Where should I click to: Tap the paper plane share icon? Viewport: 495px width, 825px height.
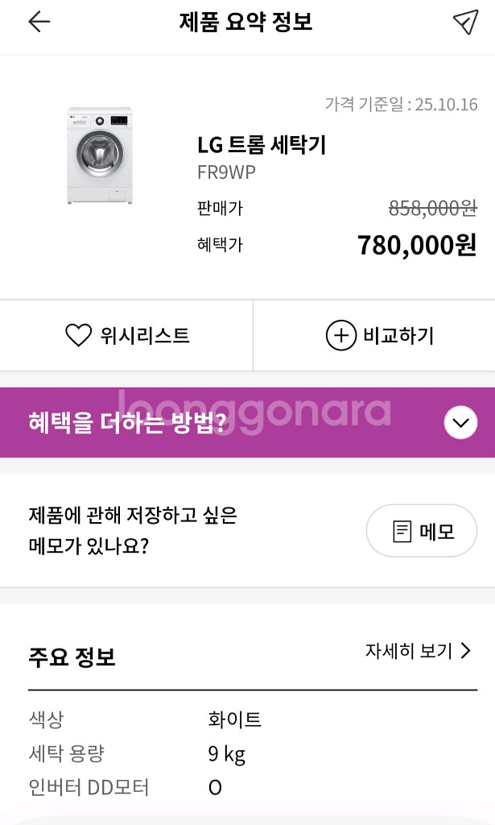(465, 22)
